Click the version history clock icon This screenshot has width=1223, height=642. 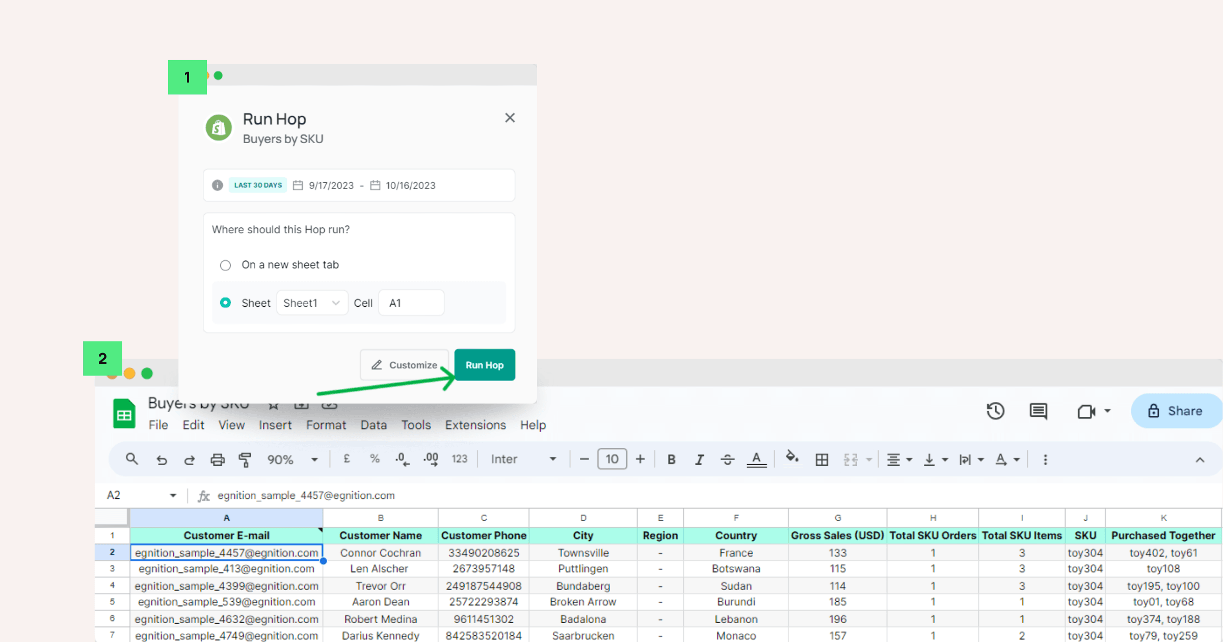(995, 411)
